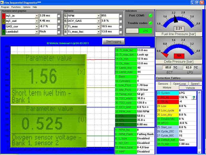The width and height of the screenshot is (206, 155).
Task: Click the green Port COM5 indicator light
Action: coord(151,15)
